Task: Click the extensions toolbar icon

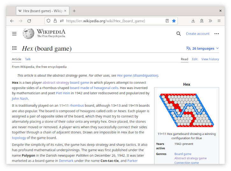Action: 202,21
